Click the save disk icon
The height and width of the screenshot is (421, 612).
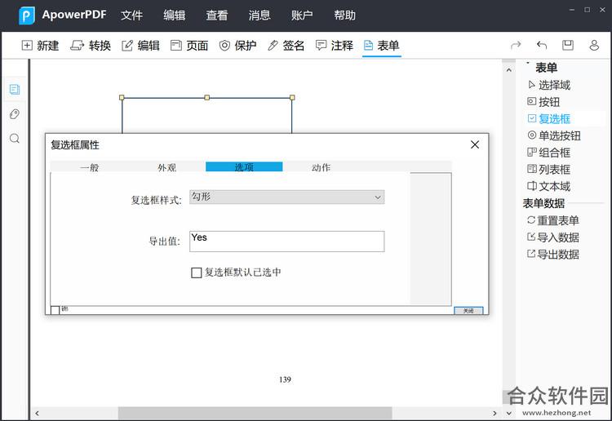click(x=567, y=45)
